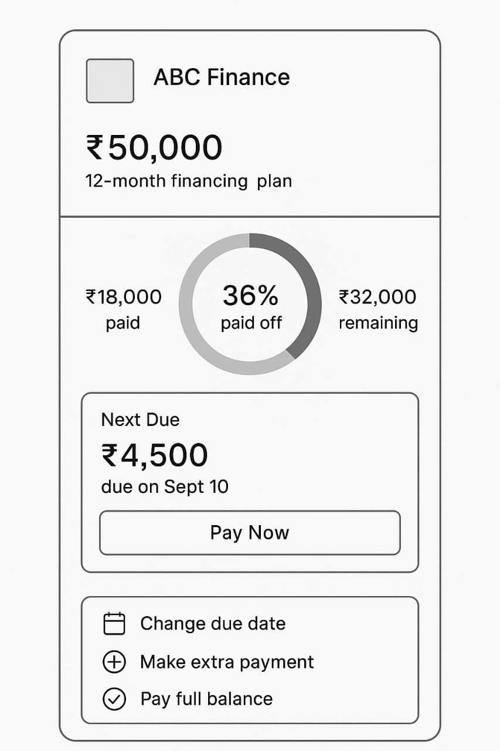Click the calendar icon for due date
The height and width of the screenshot is (751, 500).
pyautogui.click(x=114, y=623)
